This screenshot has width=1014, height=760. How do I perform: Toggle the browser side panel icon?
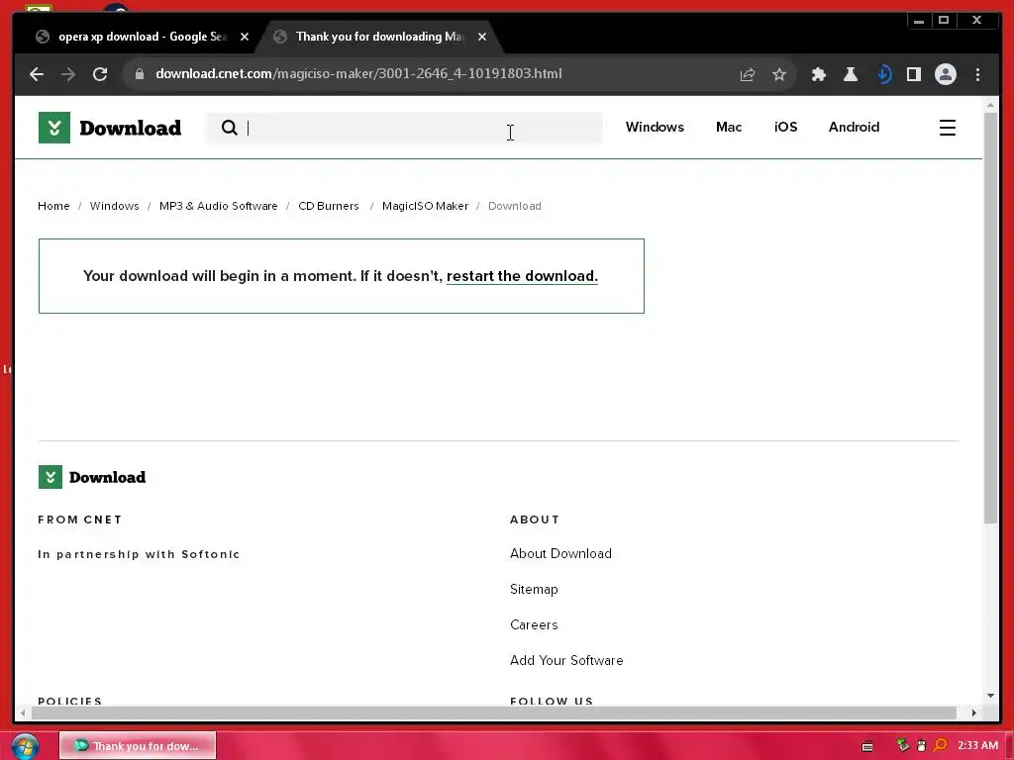pyautogui.click(x=914, y=74)
